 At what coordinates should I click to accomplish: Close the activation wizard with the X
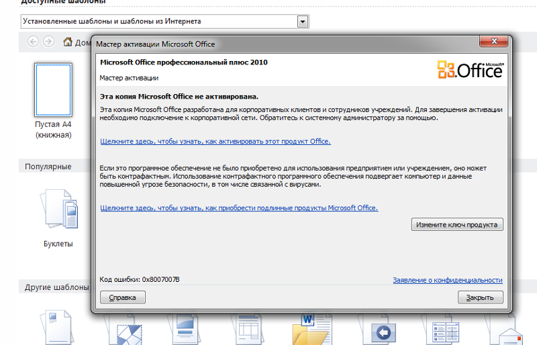(494, 42)
